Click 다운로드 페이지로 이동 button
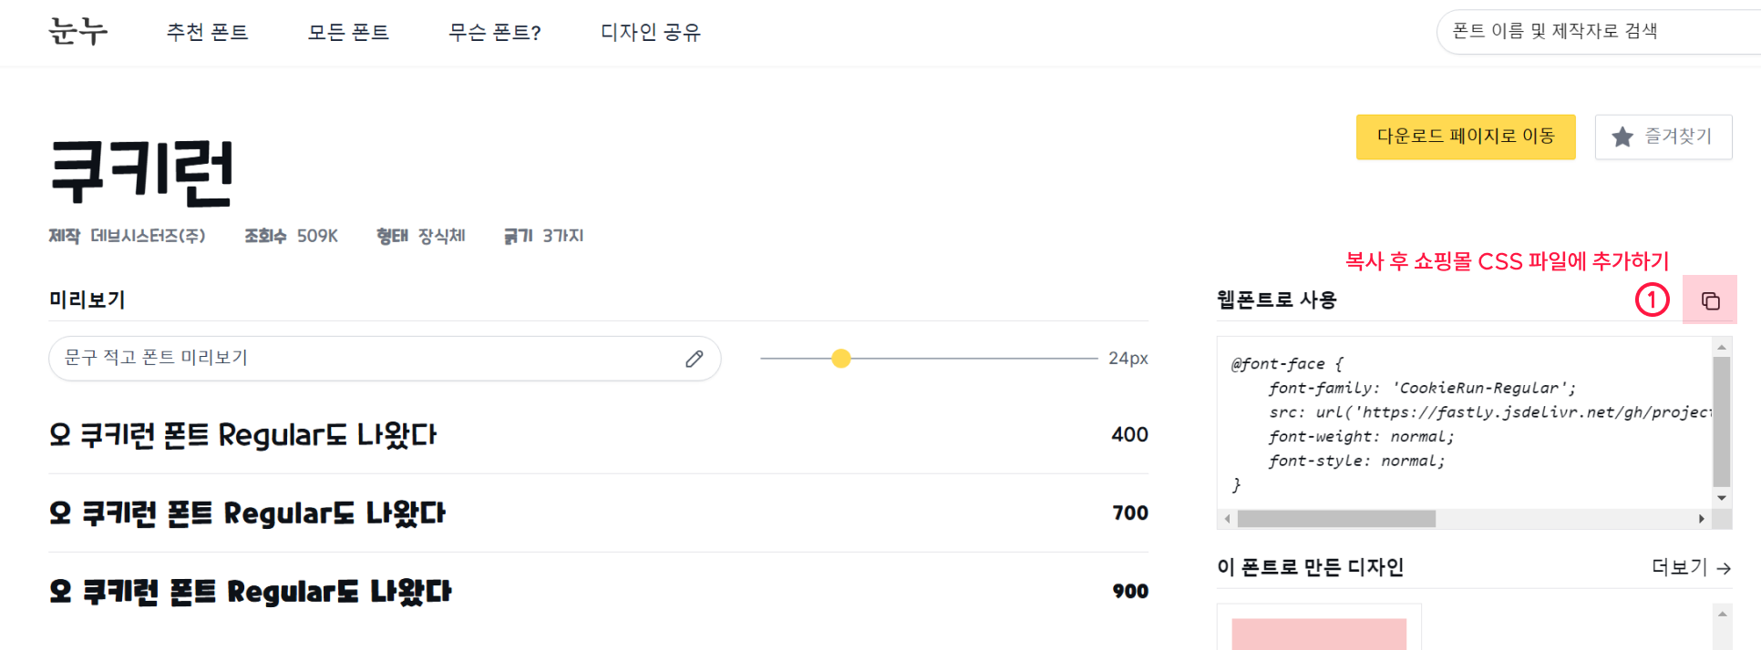Image resolution: width=1761 pixels, height=650 pixels. (1466, 137)
